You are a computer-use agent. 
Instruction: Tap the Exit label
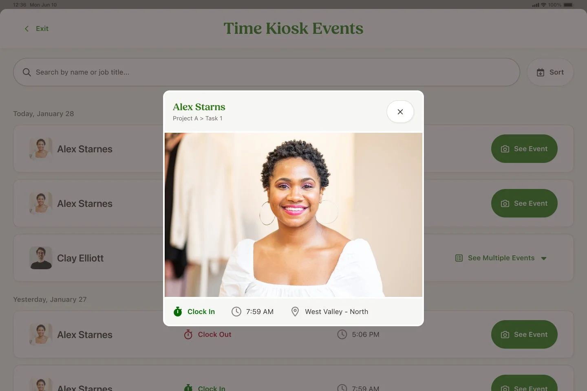click(42, 29)
